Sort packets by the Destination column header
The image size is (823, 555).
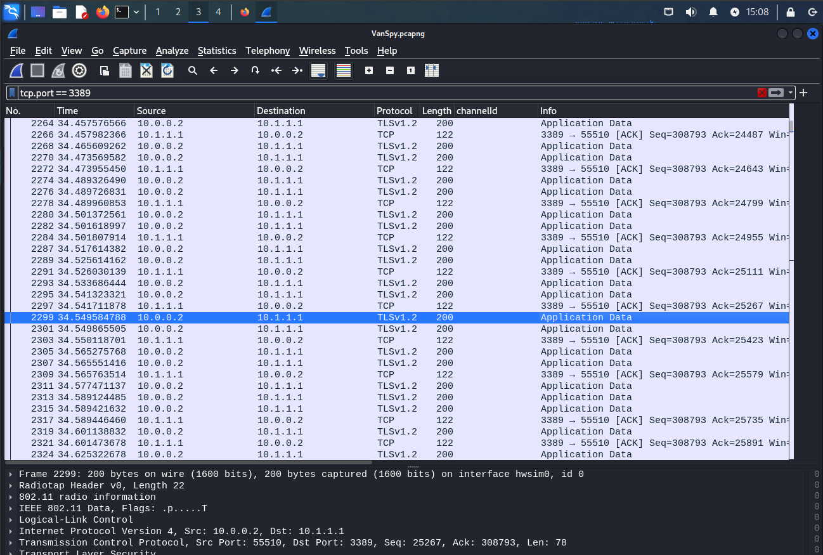(x=314, y=111)
